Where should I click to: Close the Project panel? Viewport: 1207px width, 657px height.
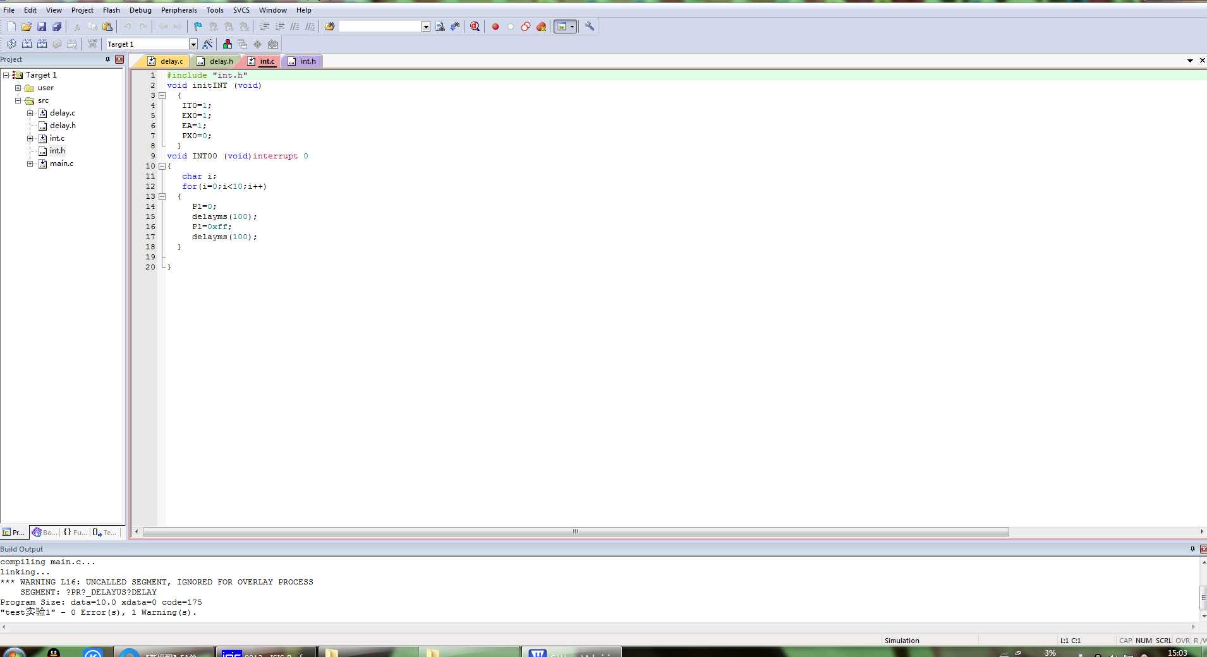pos(119,59)
